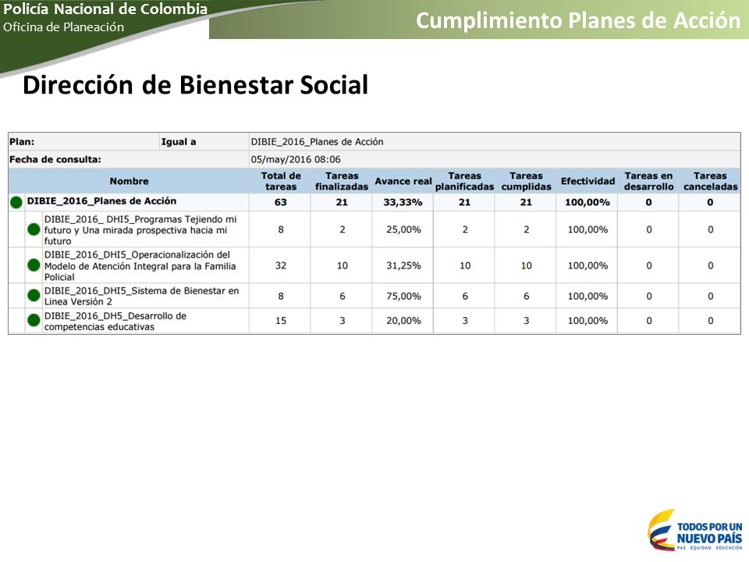Select the Tareas en desarrollo column header
Image resolution: width=749 pixels, height=562 pixels.
648,181
